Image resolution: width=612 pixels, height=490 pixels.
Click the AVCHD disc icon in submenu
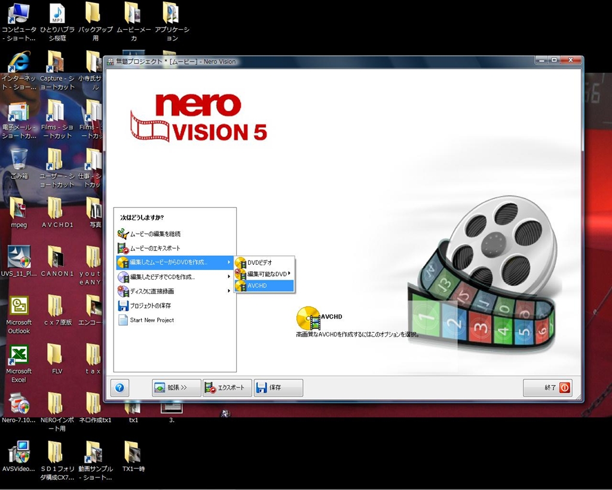(x=240, y=286)
